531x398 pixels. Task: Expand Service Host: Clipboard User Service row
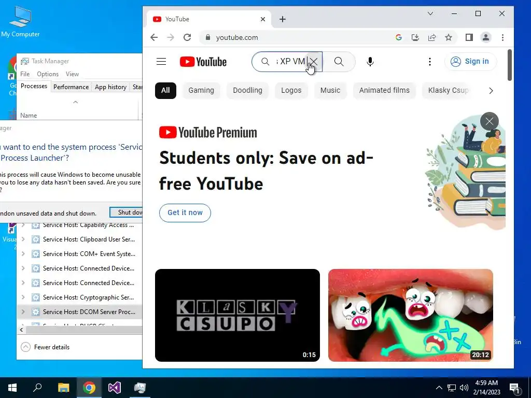tap(23, 239)
